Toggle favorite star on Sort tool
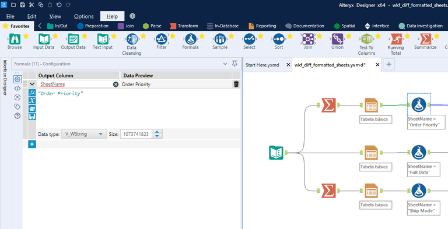This screenshot has height=229, width=448. click(290, 36)
